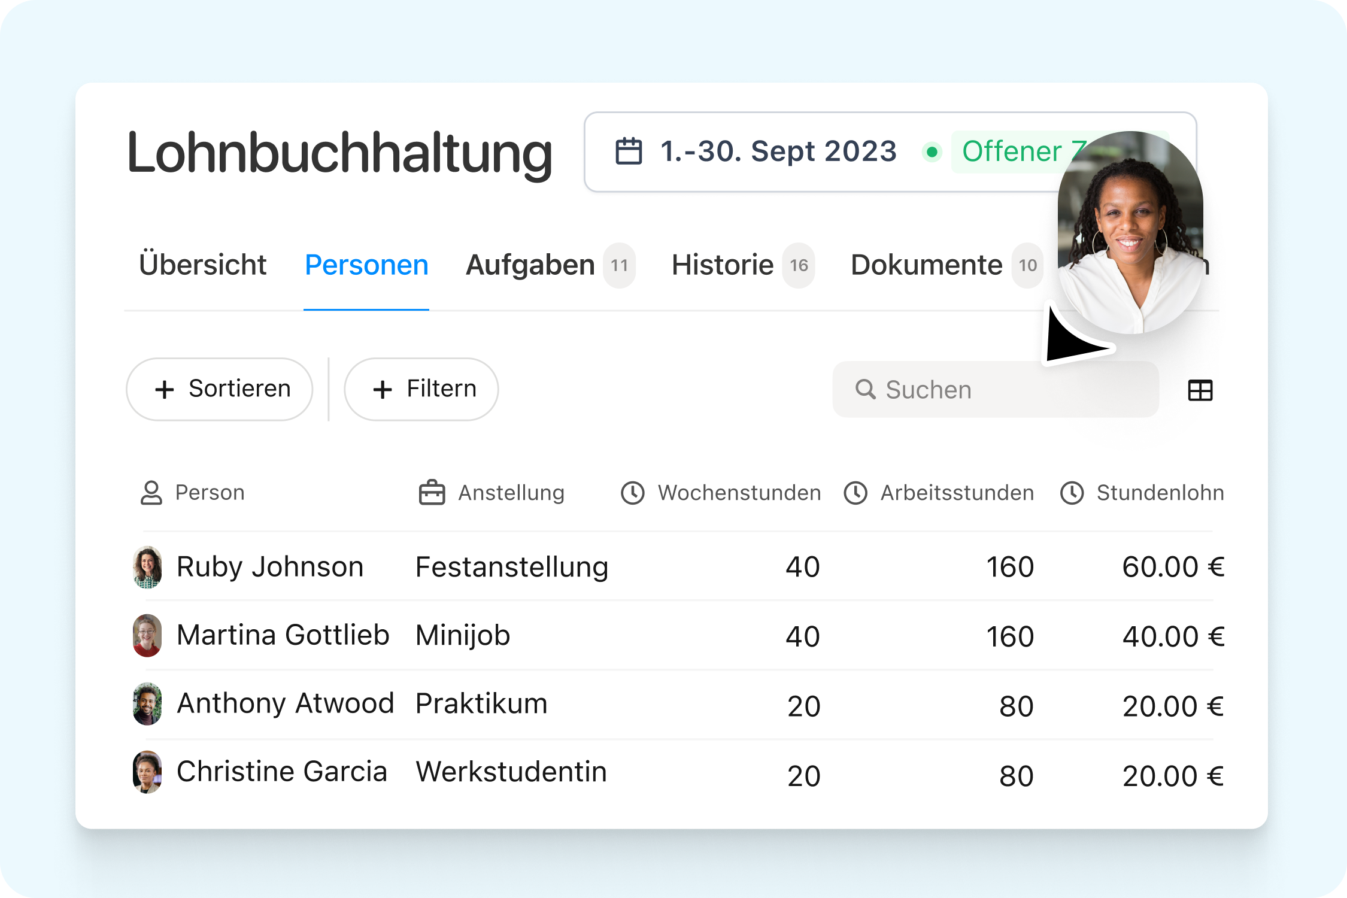
Task: Open the Historie tab
Action: click(723, 265)
